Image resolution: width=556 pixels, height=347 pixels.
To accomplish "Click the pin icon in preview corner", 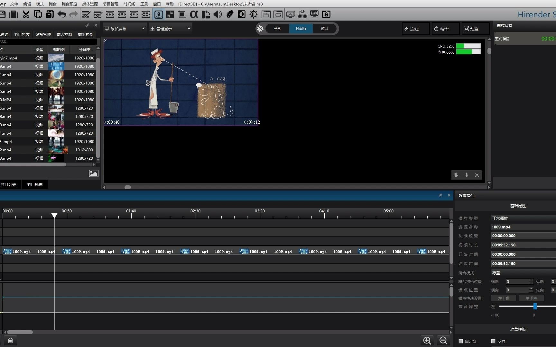I will pyautogui.click(x=467, y=175).
